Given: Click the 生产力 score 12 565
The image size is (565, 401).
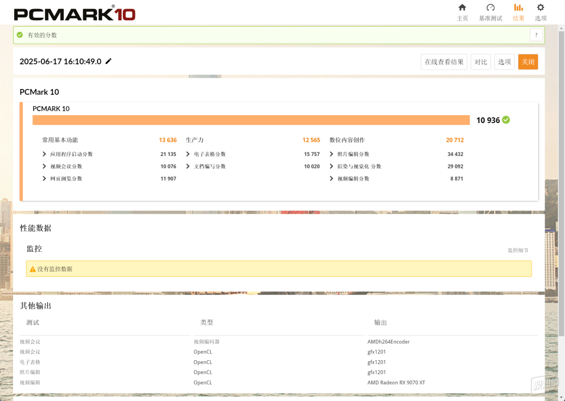Looking at the screenshot, I should (311, 140).
